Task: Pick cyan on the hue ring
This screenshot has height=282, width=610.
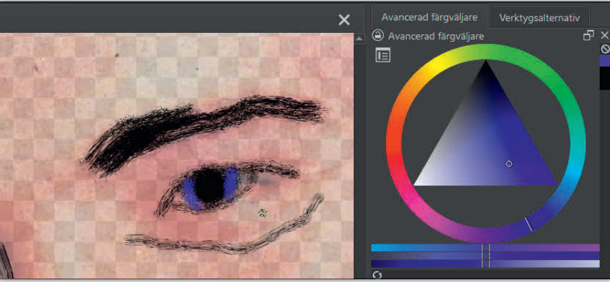Action: point(576,171)
